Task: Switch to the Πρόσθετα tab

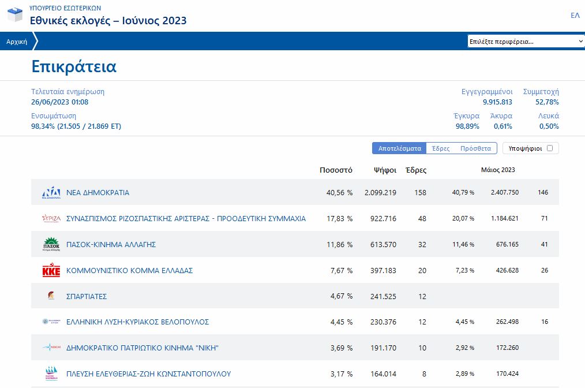Action: 475,148
